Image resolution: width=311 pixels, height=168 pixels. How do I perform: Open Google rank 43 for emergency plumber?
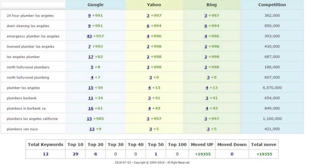[x=89, y=36]
